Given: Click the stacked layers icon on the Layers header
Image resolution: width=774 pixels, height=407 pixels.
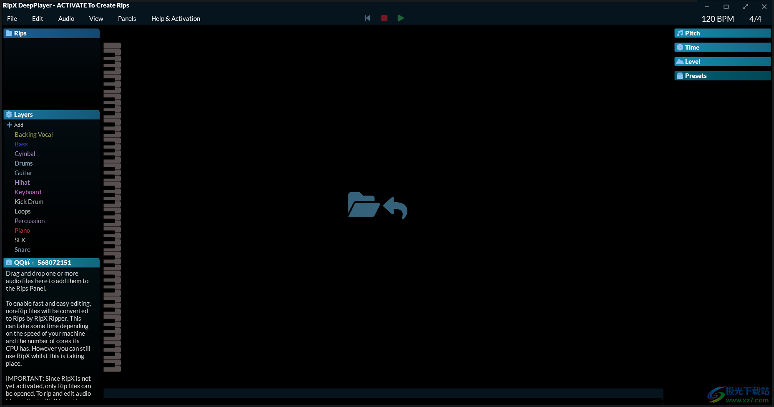Looking at the screenshot, I should (9, 114).
